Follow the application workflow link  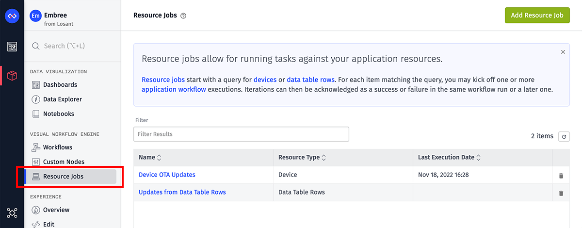point(174,89)
